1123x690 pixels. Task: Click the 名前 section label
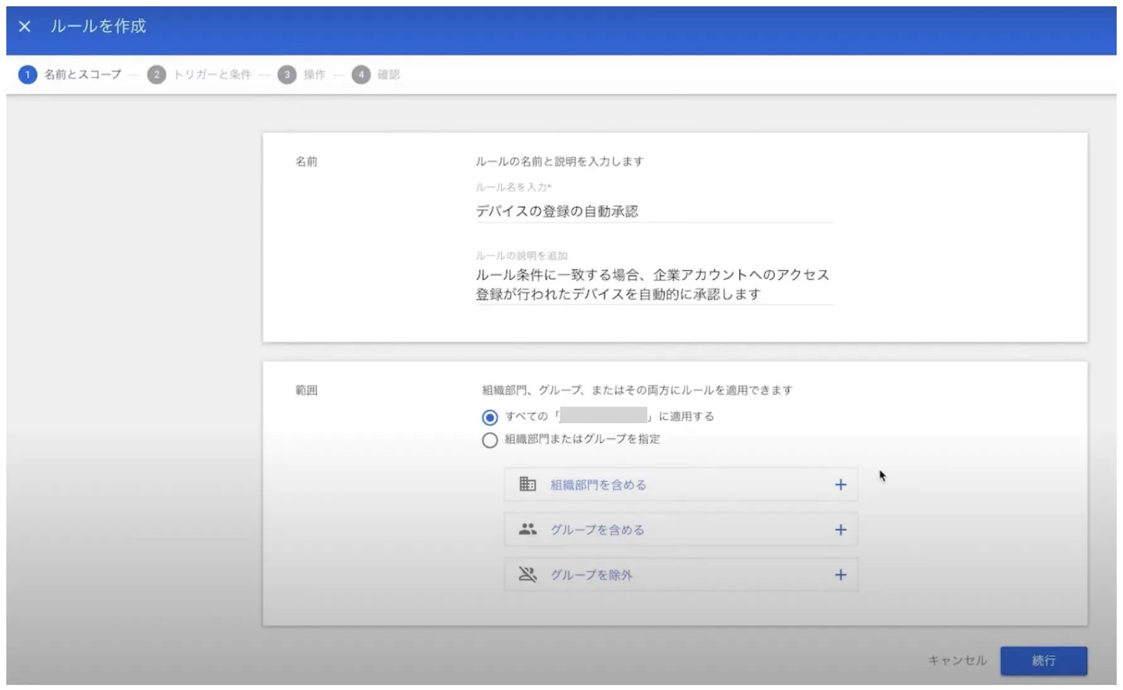pos(307,161)
